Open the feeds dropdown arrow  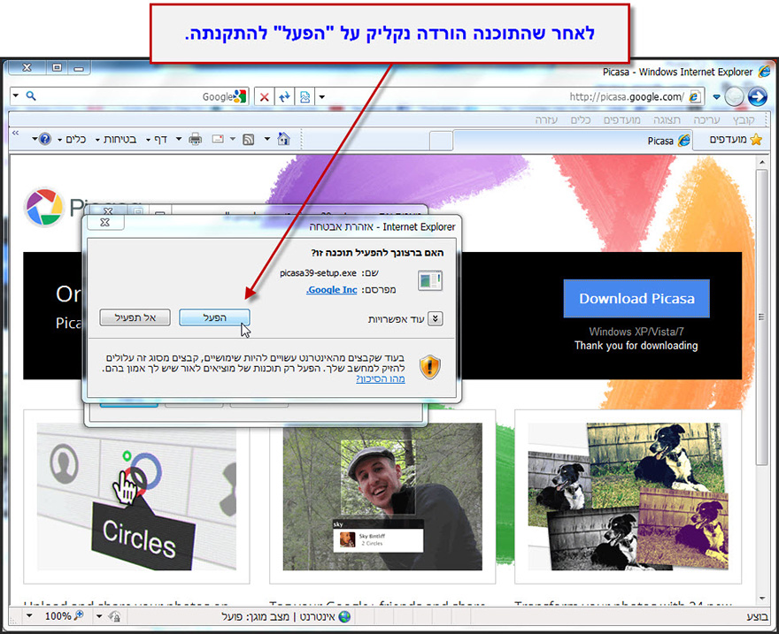coord(233,139)
